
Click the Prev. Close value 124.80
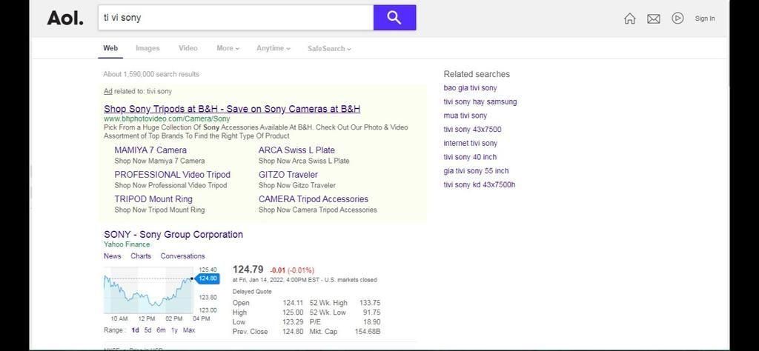(293, 332)
